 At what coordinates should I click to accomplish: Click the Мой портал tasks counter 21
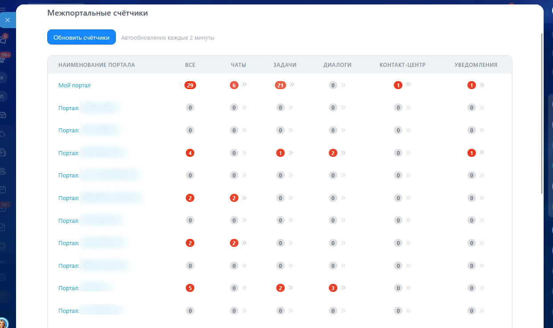(x=280, y=85)
